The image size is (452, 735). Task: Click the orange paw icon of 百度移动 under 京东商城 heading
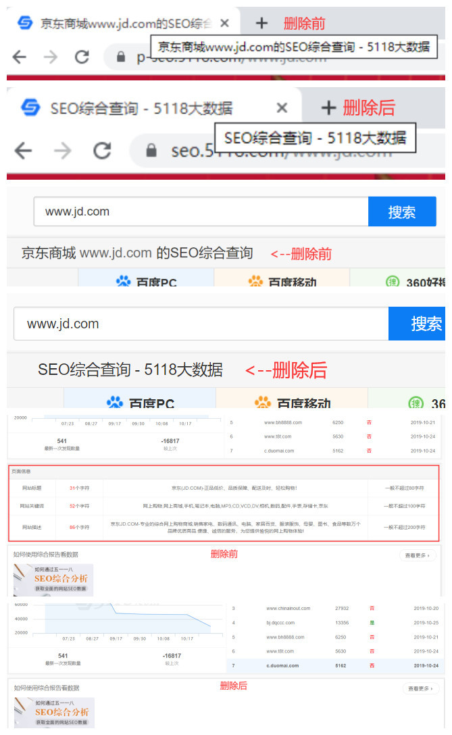coord(255,281)
